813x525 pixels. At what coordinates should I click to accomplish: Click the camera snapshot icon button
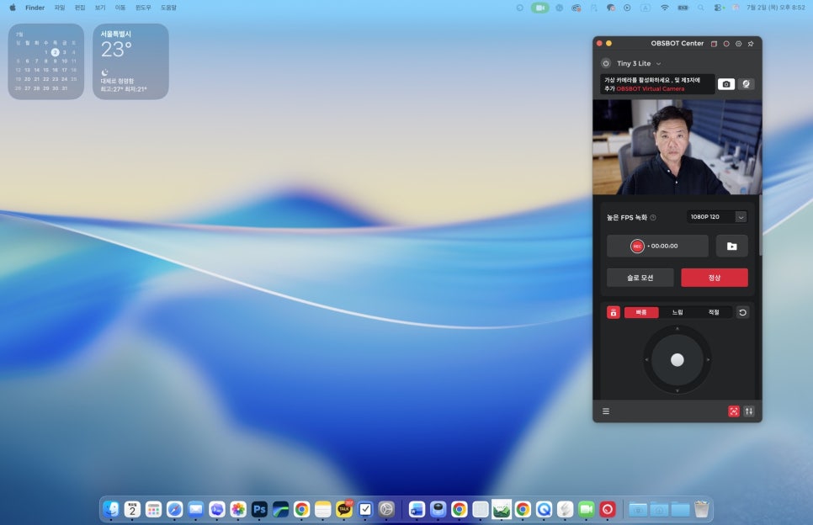[x=725, y=84]
